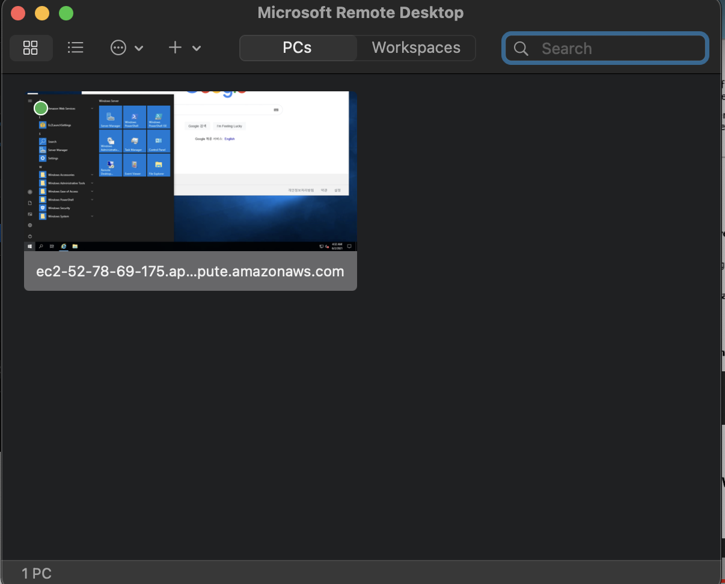Focus the Search field
This screenshot has height=584, width=725.
pos(605,48)
